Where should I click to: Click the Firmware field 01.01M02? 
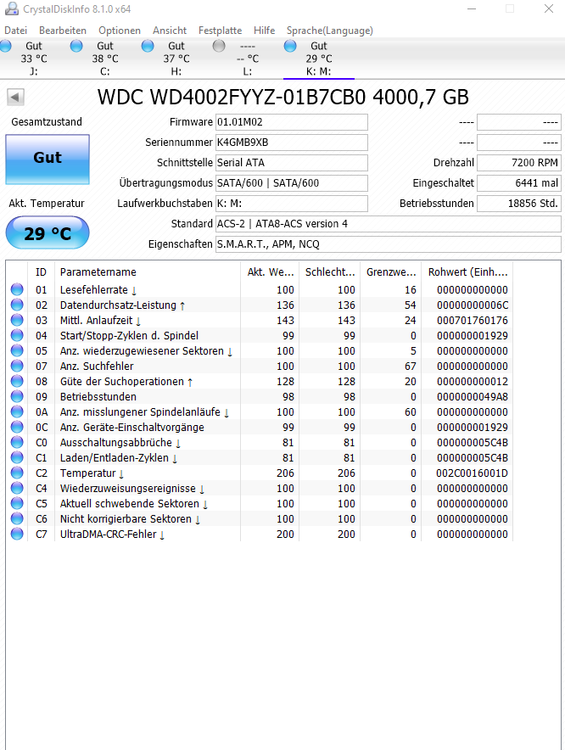tap(292, 122)
